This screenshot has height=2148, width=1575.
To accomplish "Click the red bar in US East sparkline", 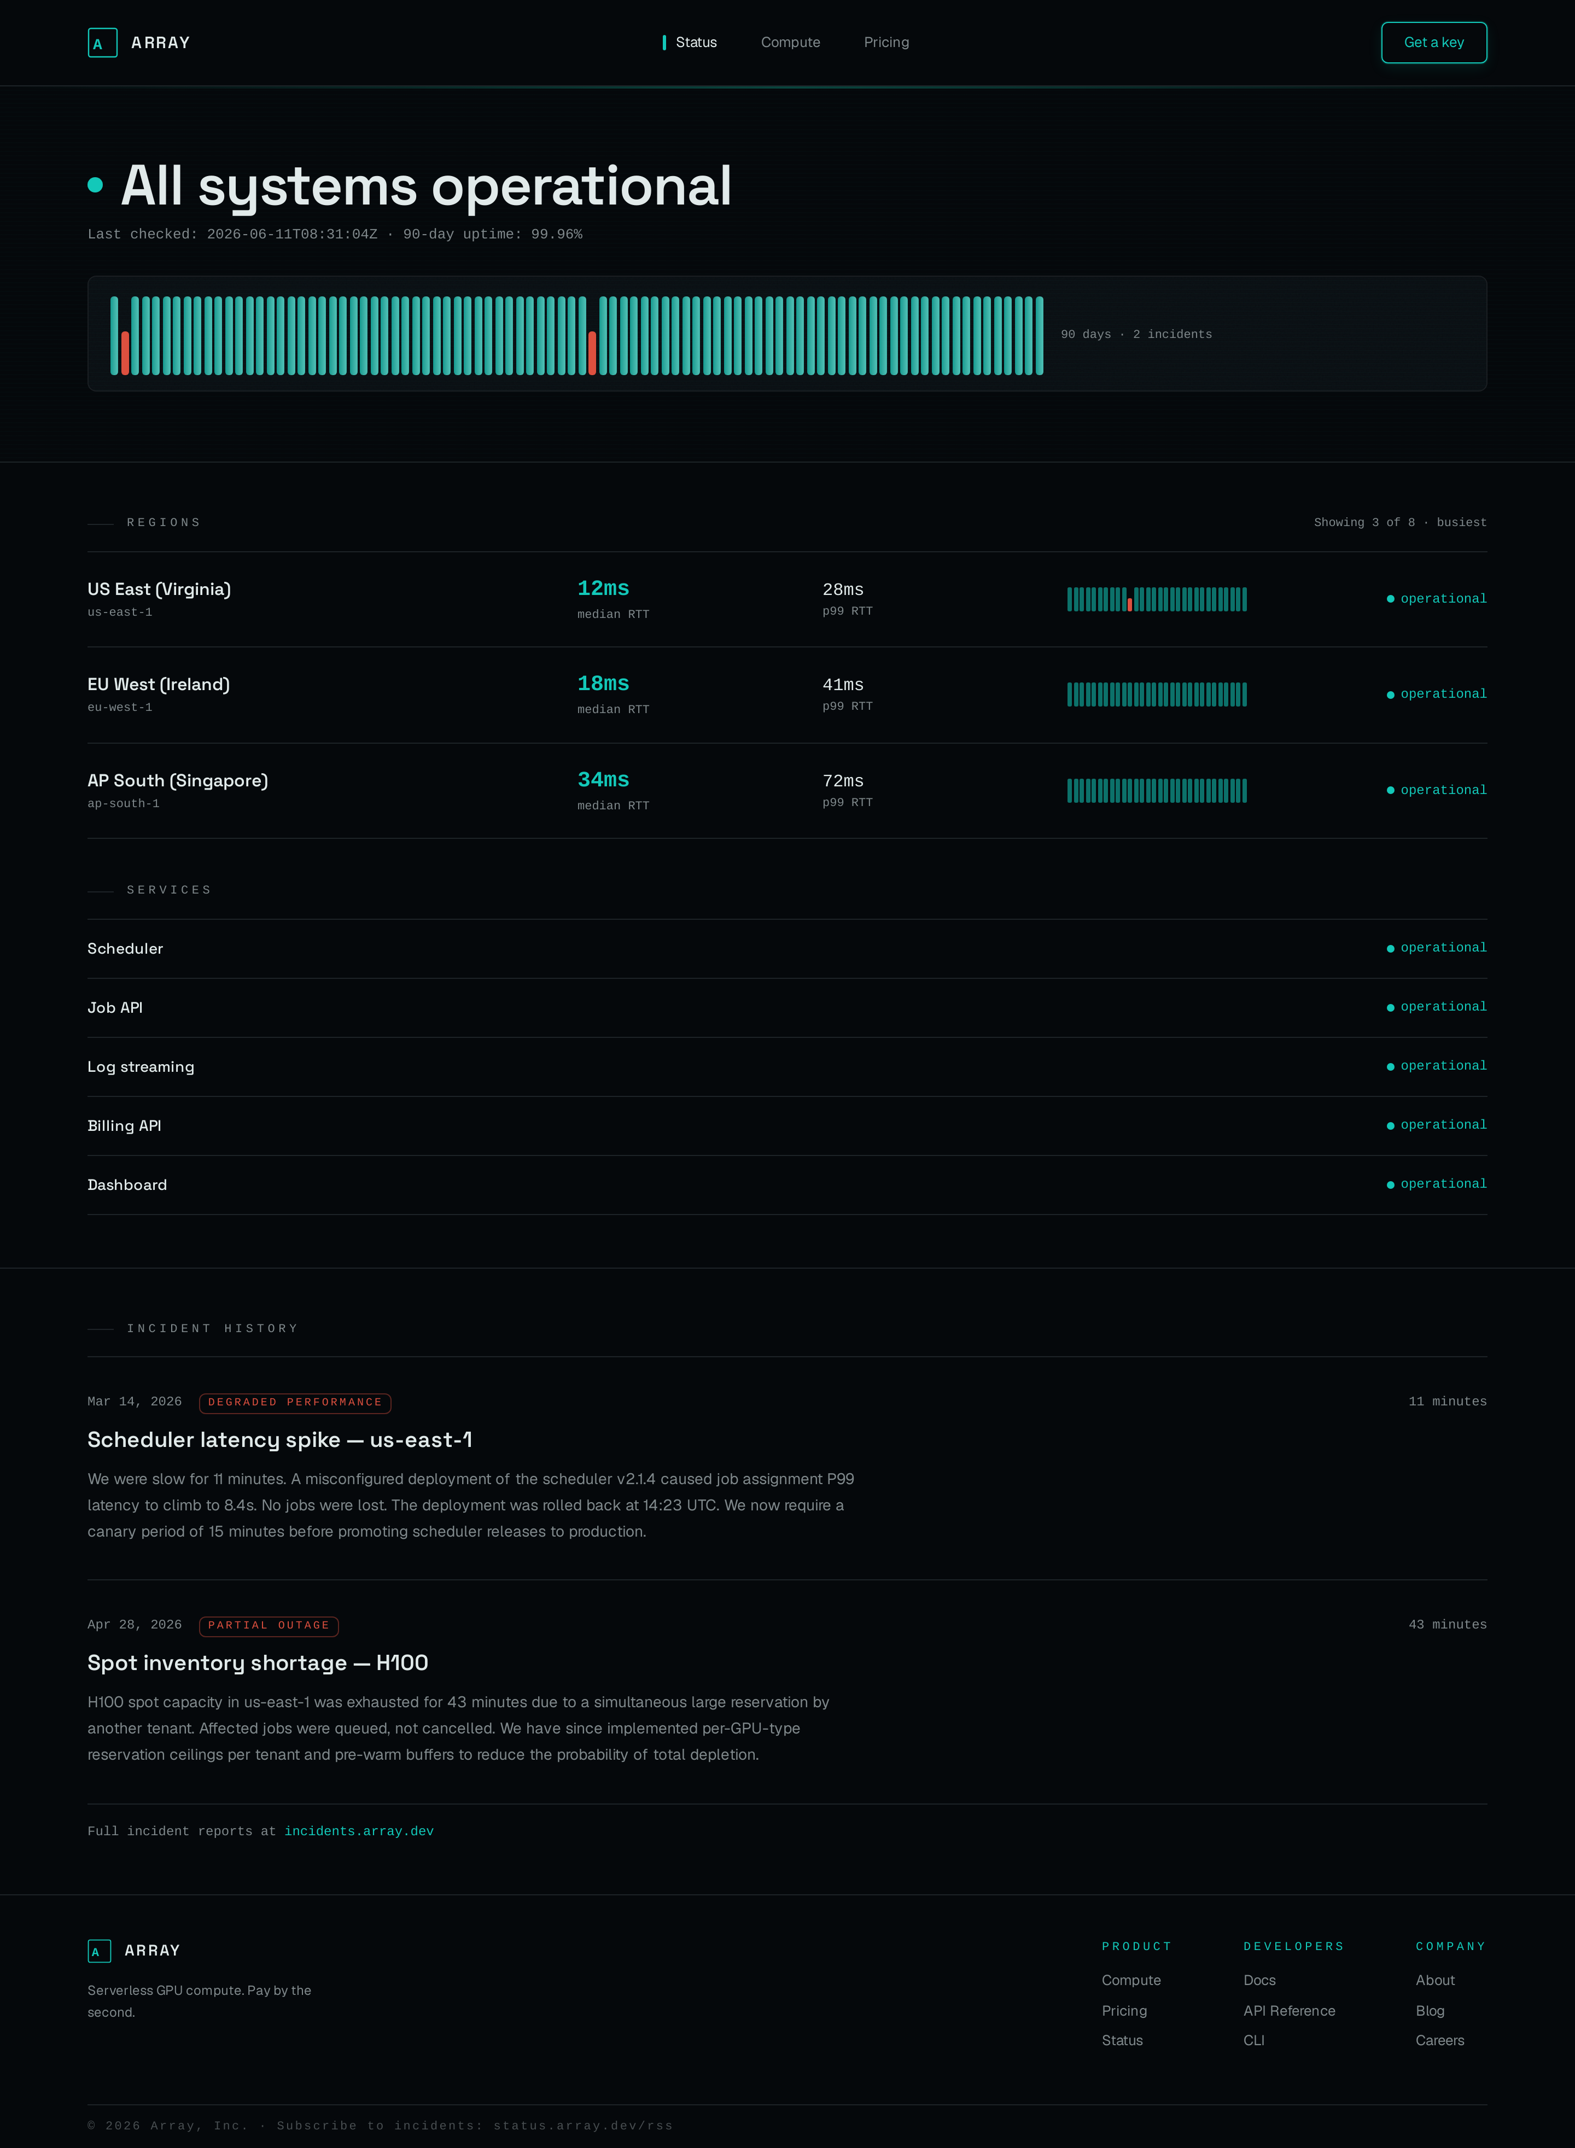I will (1129, 604).
